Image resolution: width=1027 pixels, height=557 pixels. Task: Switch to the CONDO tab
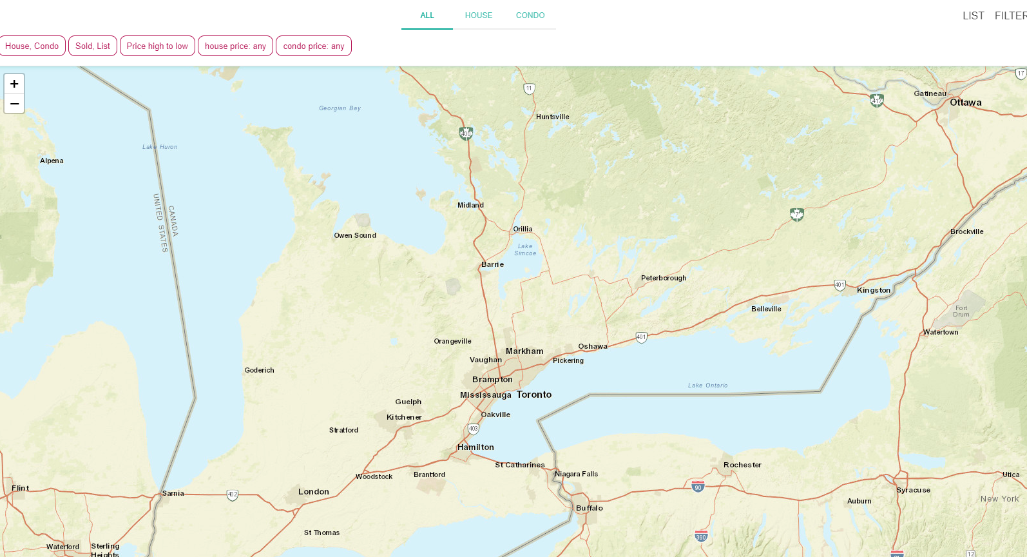coord(530,15)
